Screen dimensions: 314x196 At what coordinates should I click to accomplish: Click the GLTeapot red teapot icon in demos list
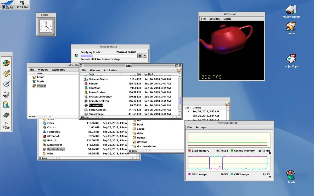pos(44,136)
